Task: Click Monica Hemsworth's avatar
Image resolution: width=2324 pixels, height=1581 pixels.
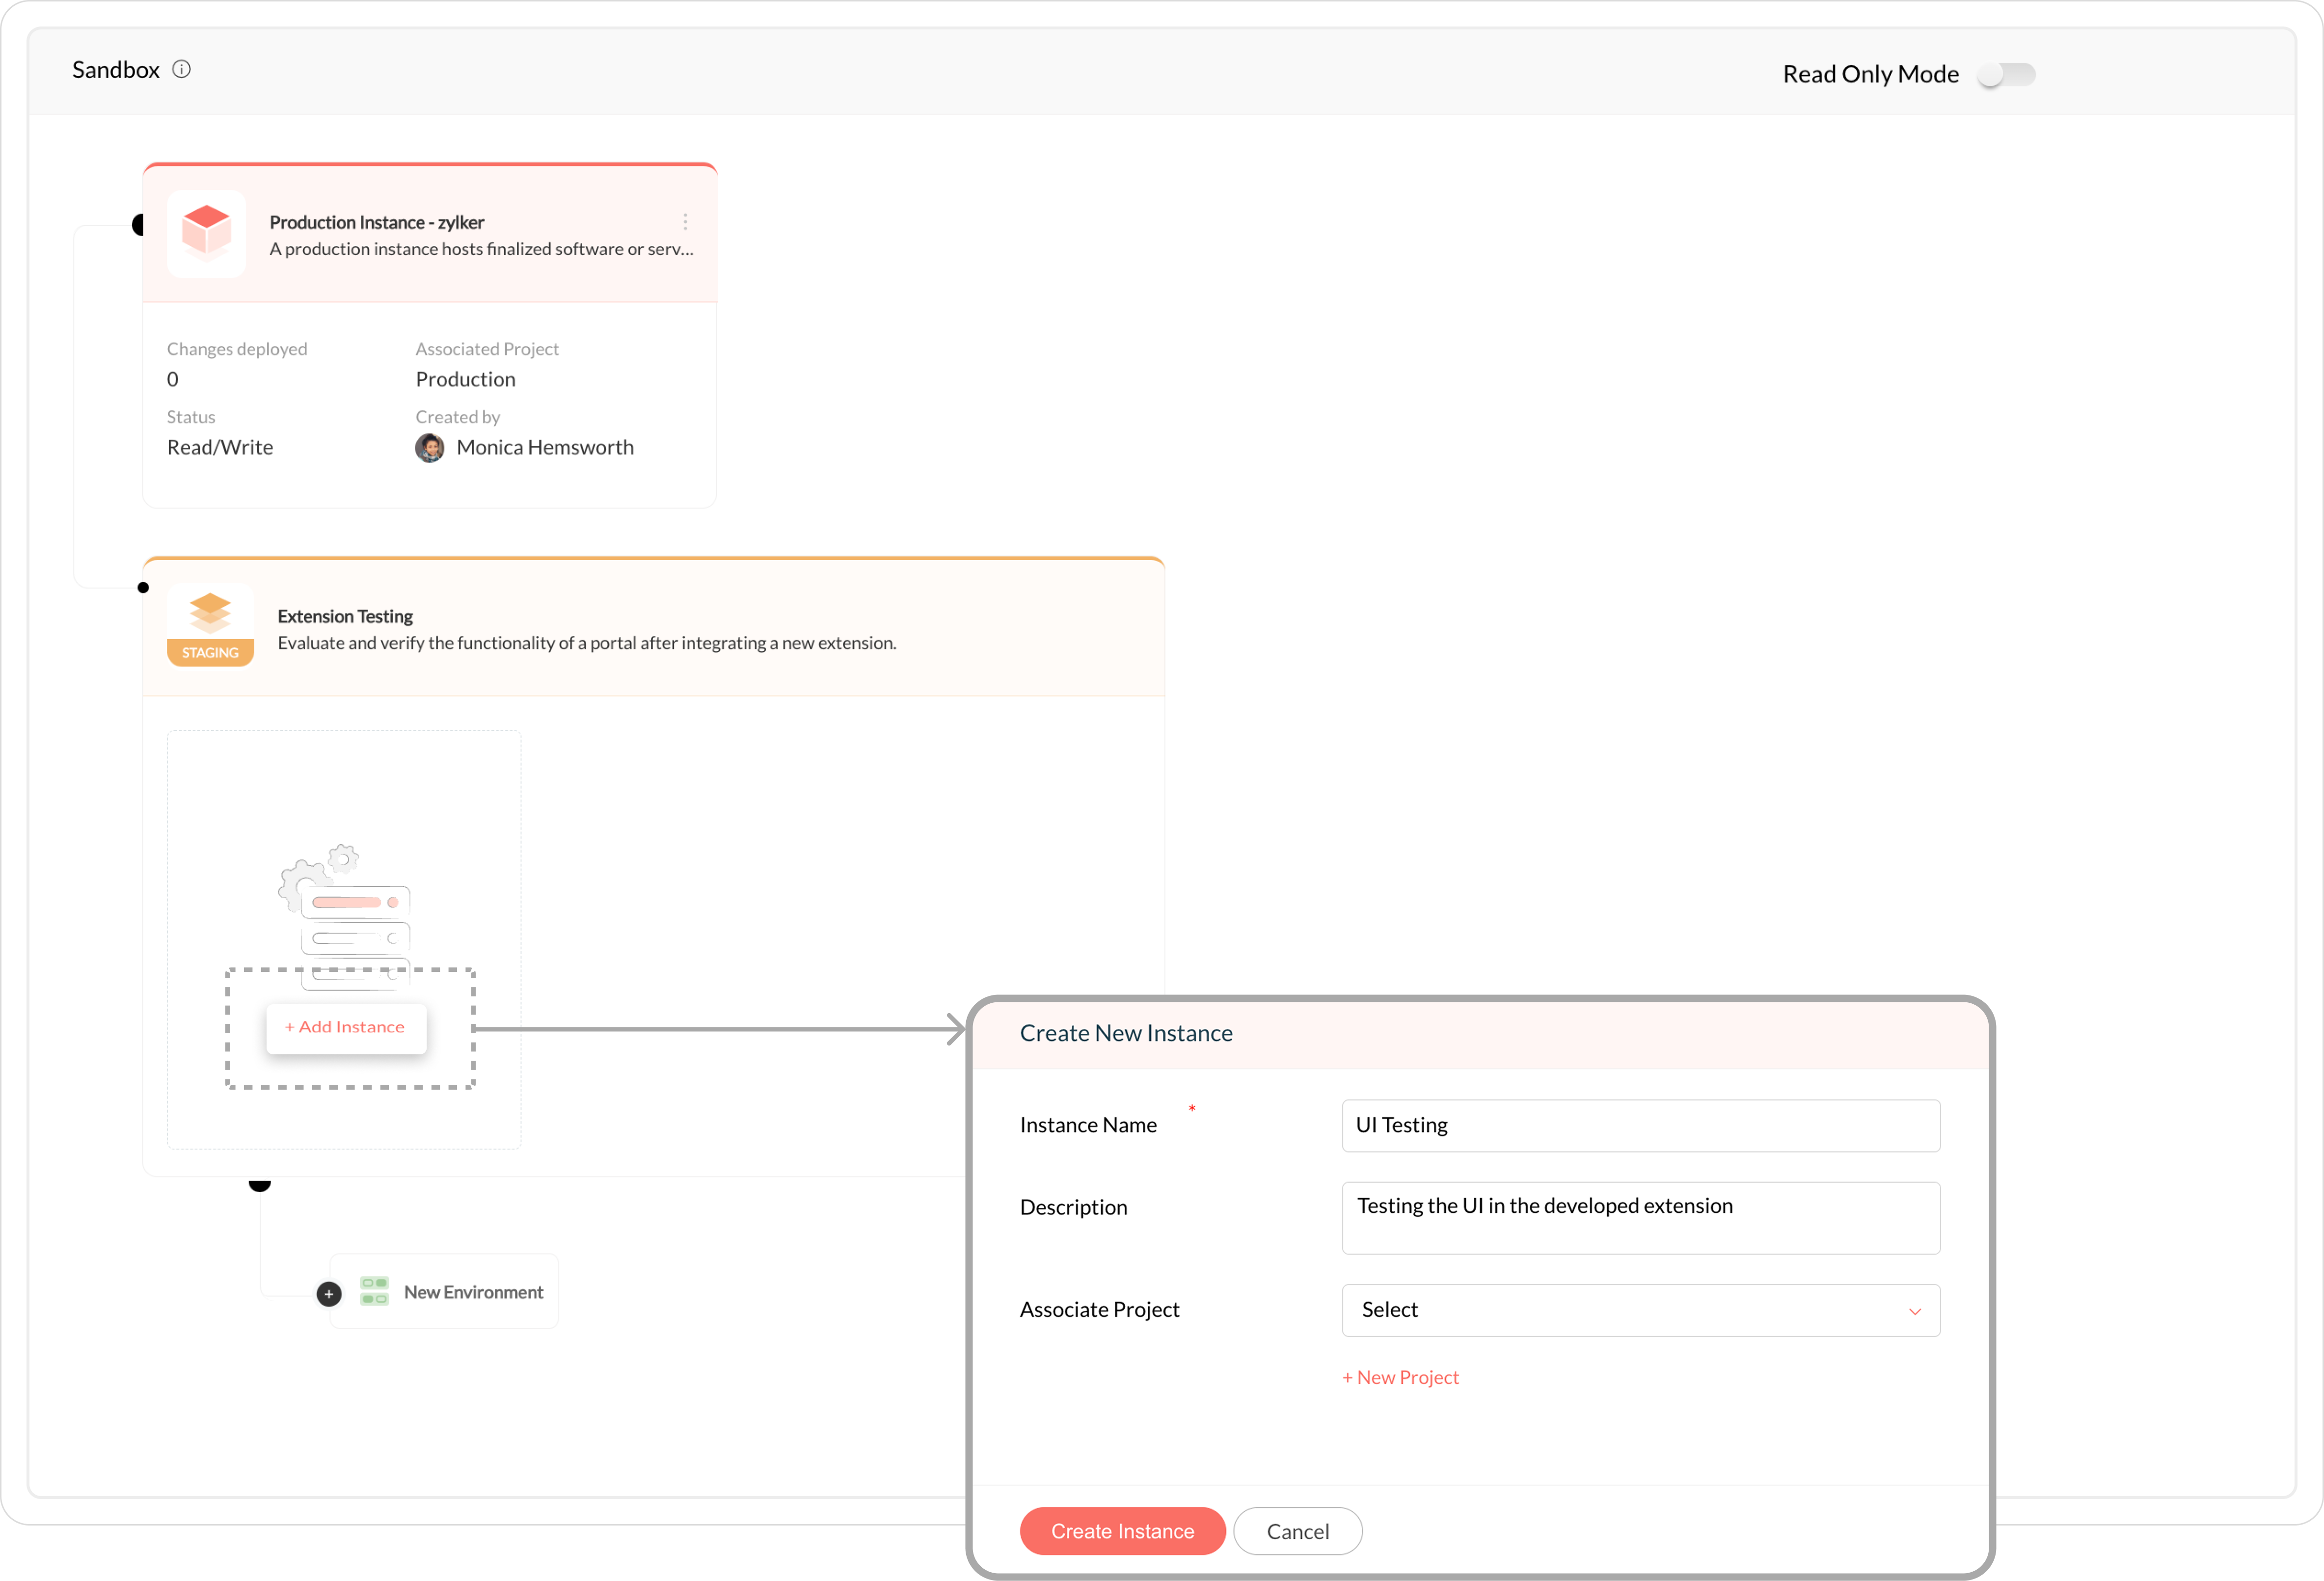Action: 430,448
